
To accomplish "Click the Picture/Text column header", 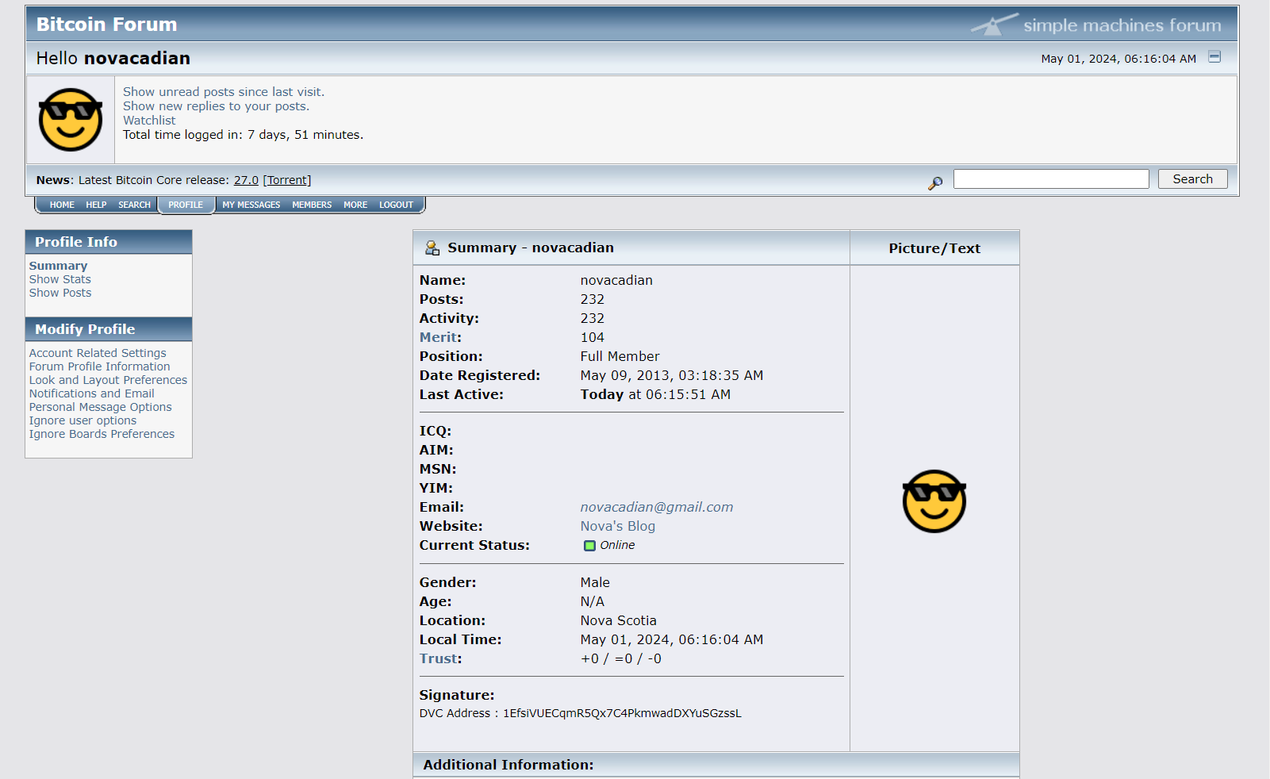I will (x=934, y=248).
